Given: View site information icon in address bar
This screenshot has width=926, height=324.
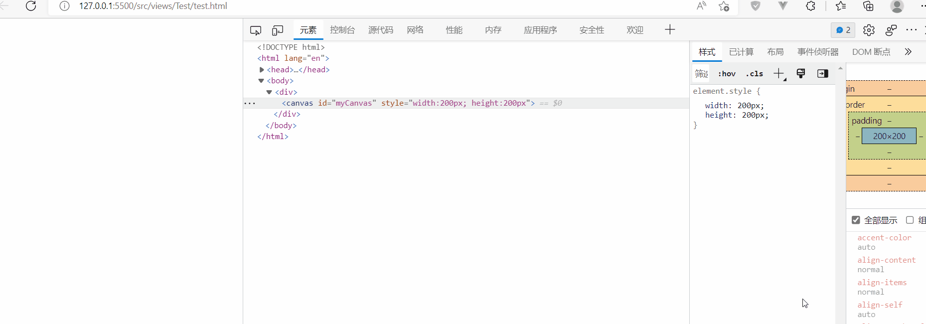Looking at the screenshot, I should pyautogui.click(x=64, y=6).
